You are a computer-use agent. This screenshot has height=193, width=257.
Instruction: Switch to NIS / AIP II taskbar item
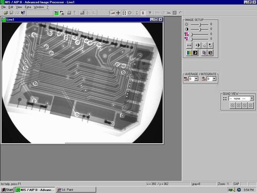tap(35, 190)
